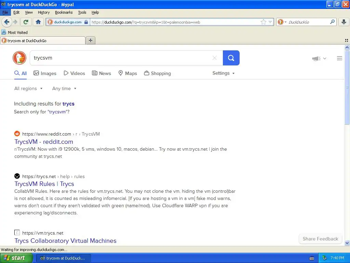Open the TrycsVM Rules | Trycs result
The width and height of the screenshot is (350, 263).
(44, 184)
